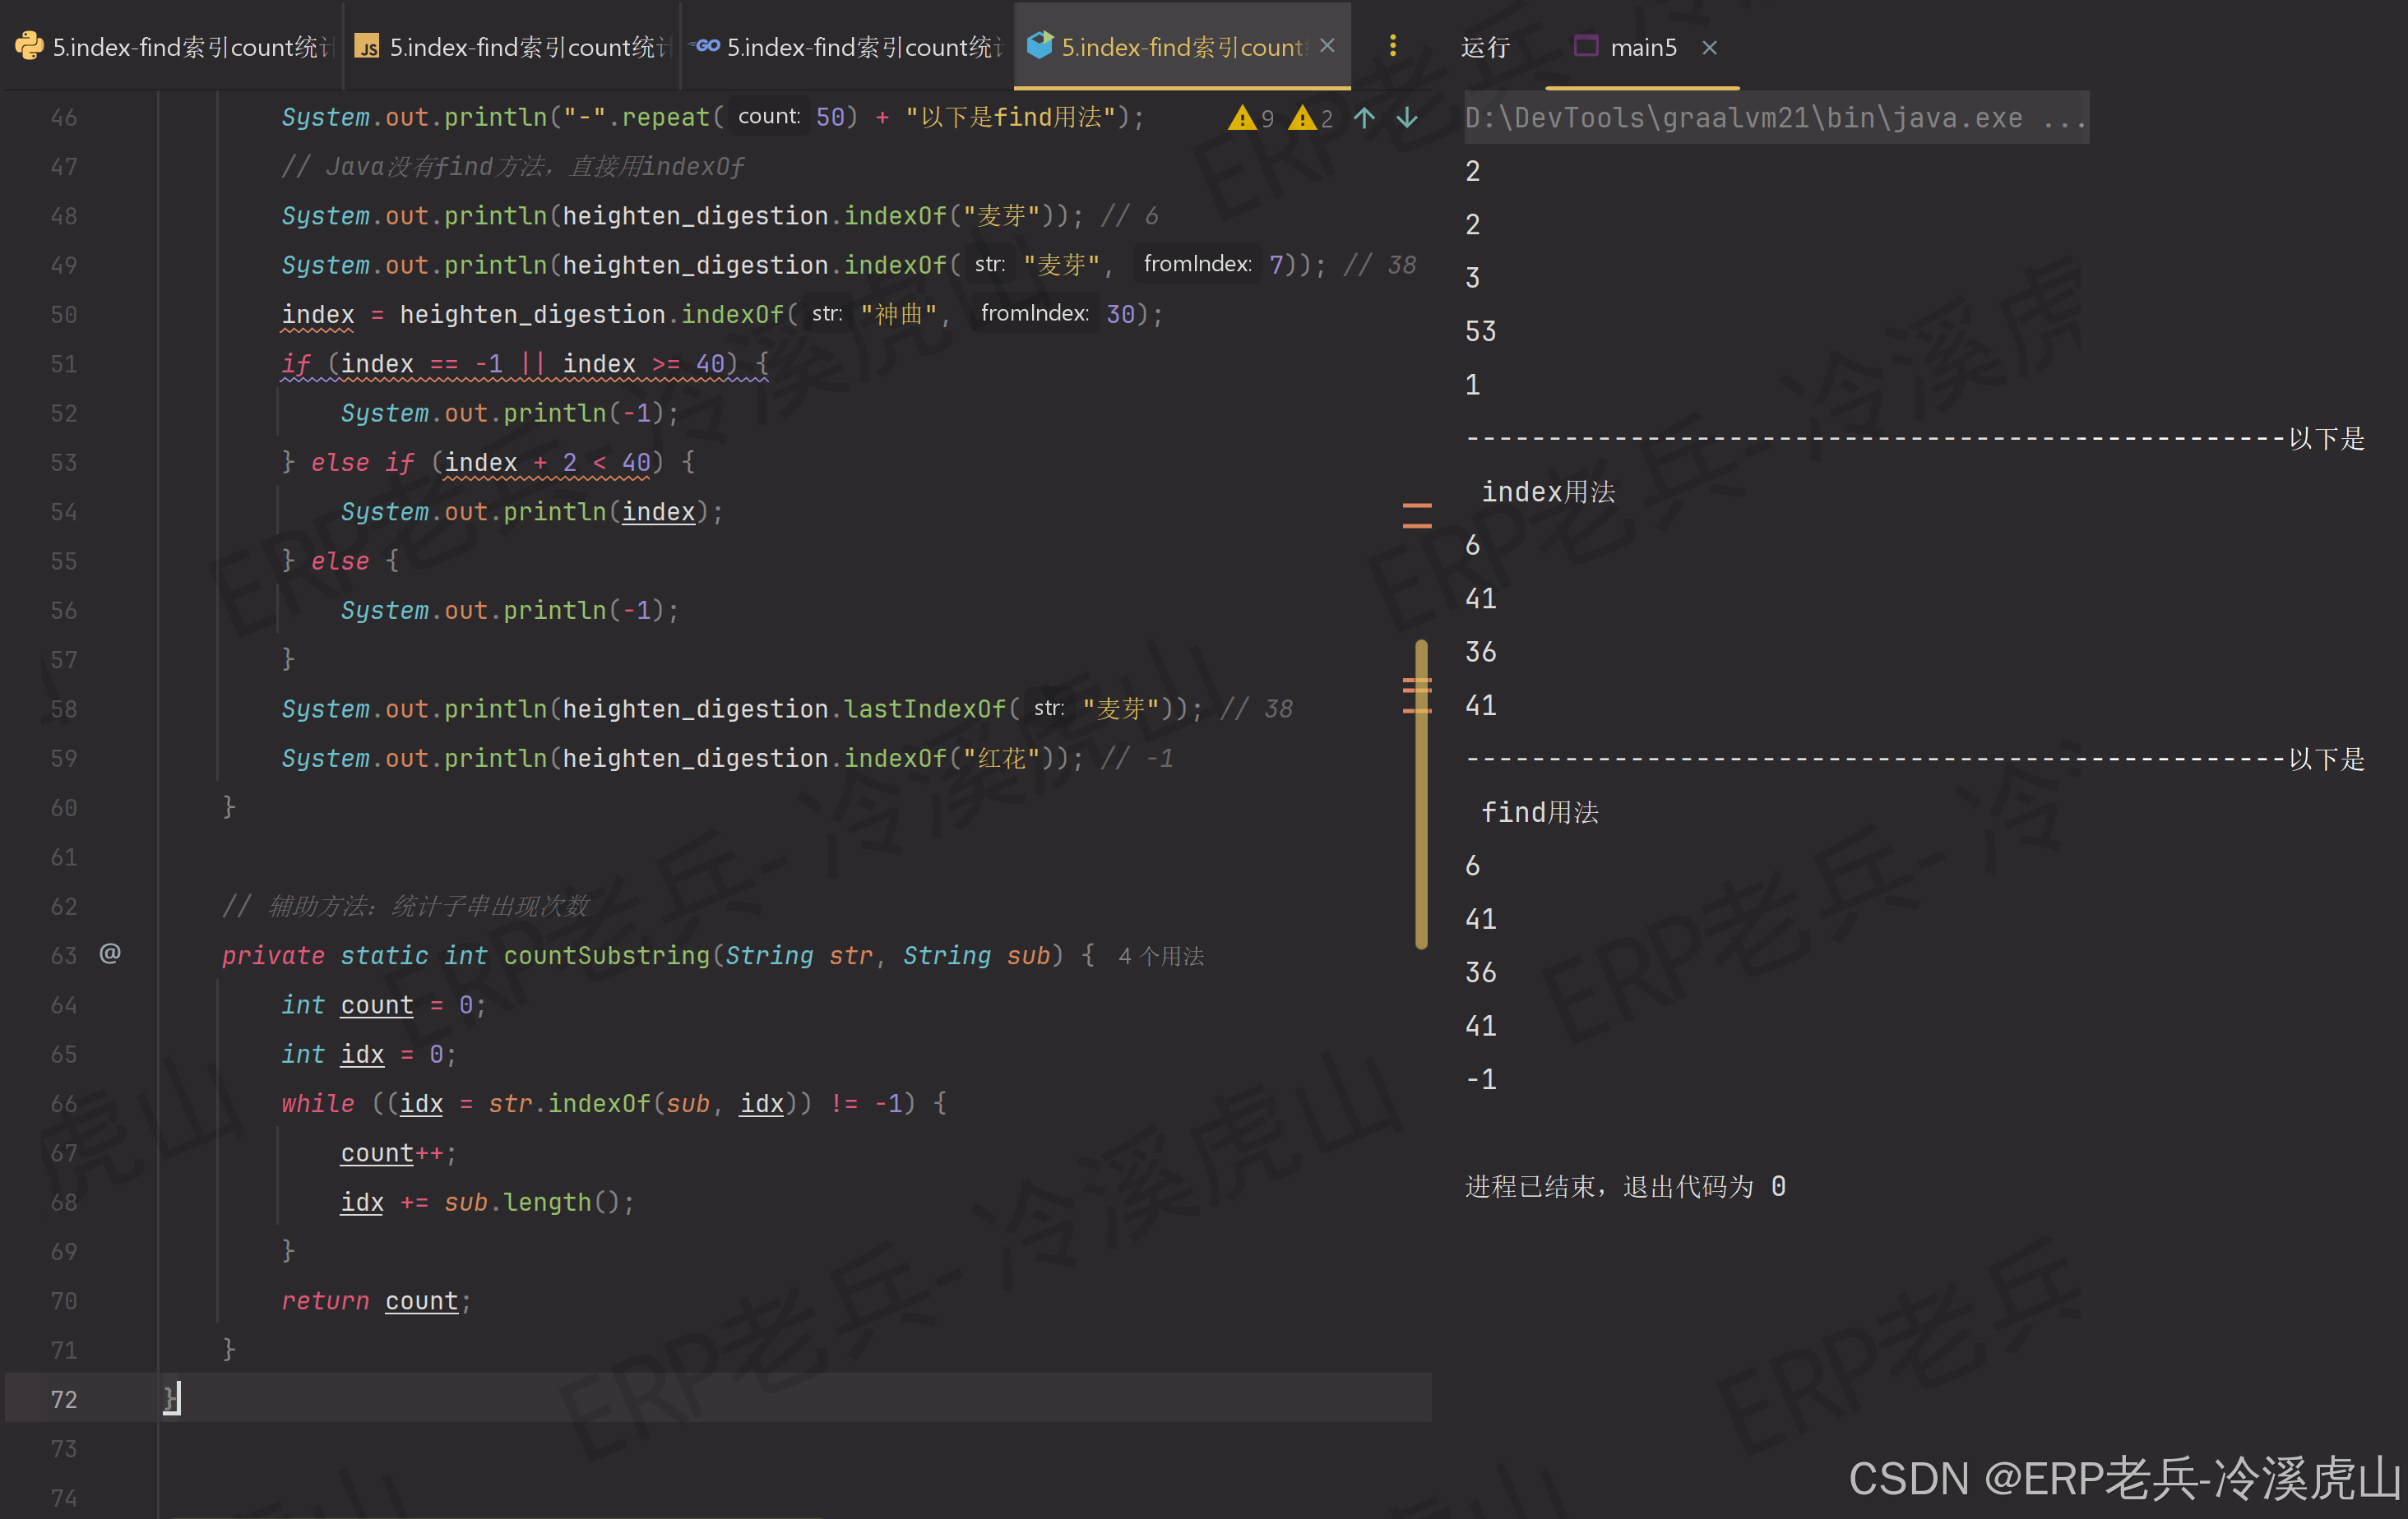This screenshot has height=1519, width=2408.
Task: Close the active Java editor tab
Action: coord(1327,46)
